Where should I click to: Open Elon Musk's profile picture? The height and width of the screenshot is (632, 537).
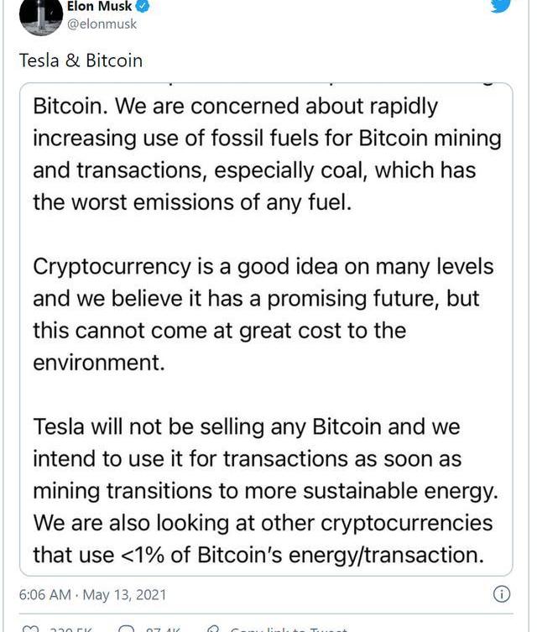click(x=39, y=17)
